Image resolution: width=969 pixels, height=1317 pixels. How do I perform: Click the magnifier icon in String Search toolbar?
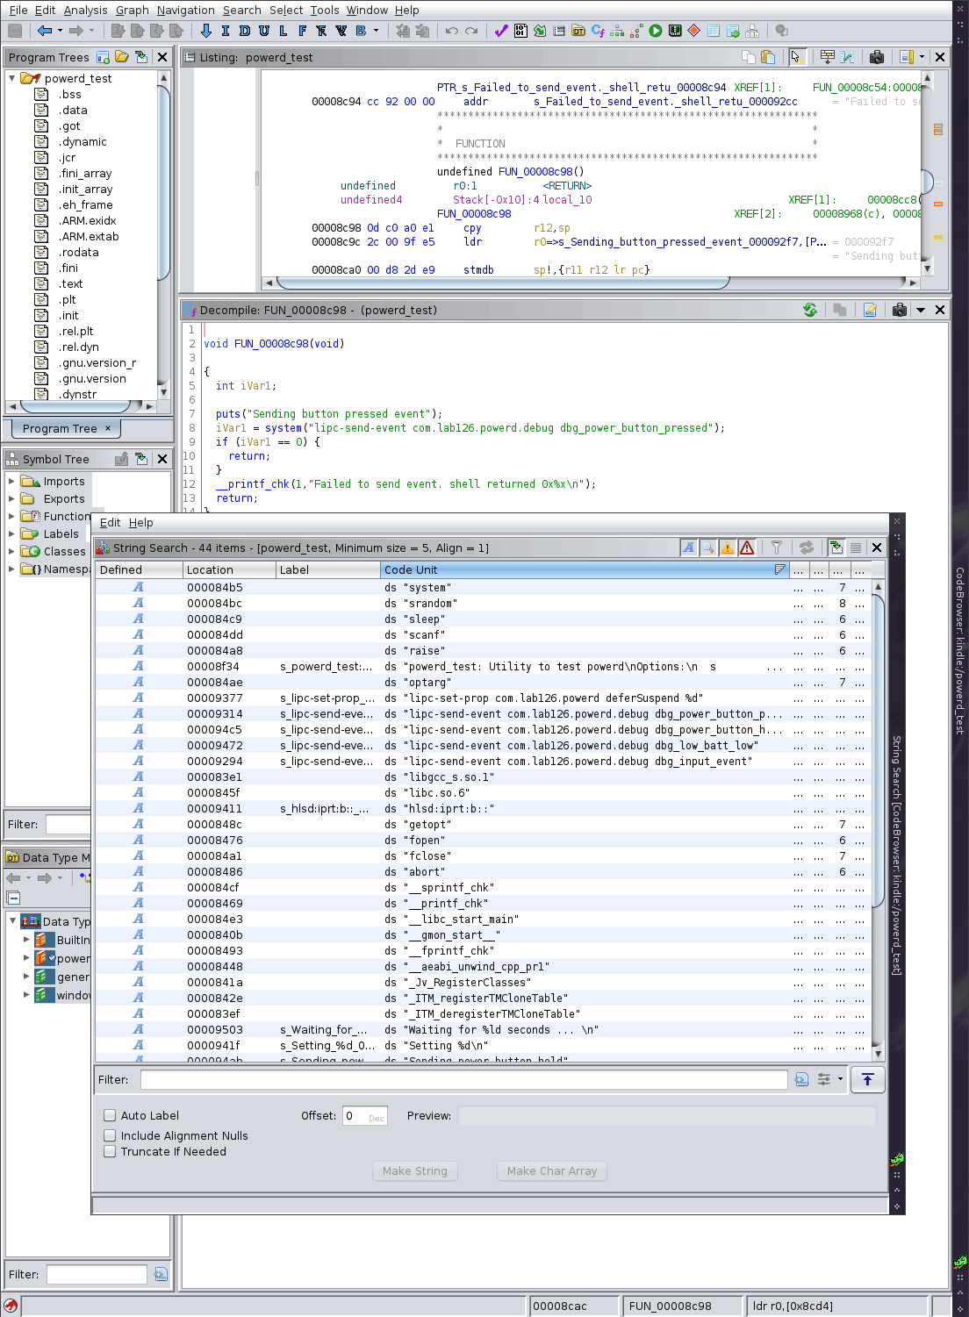point(708,548)
